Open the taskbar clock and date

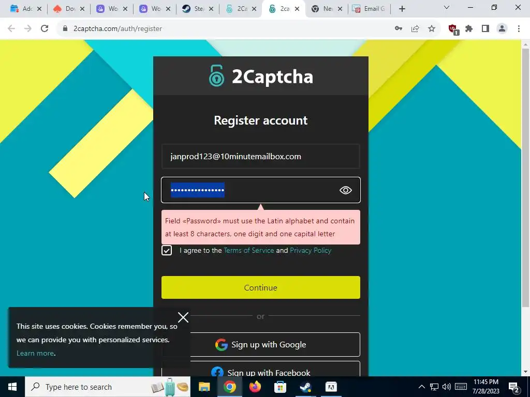(485, 387)
